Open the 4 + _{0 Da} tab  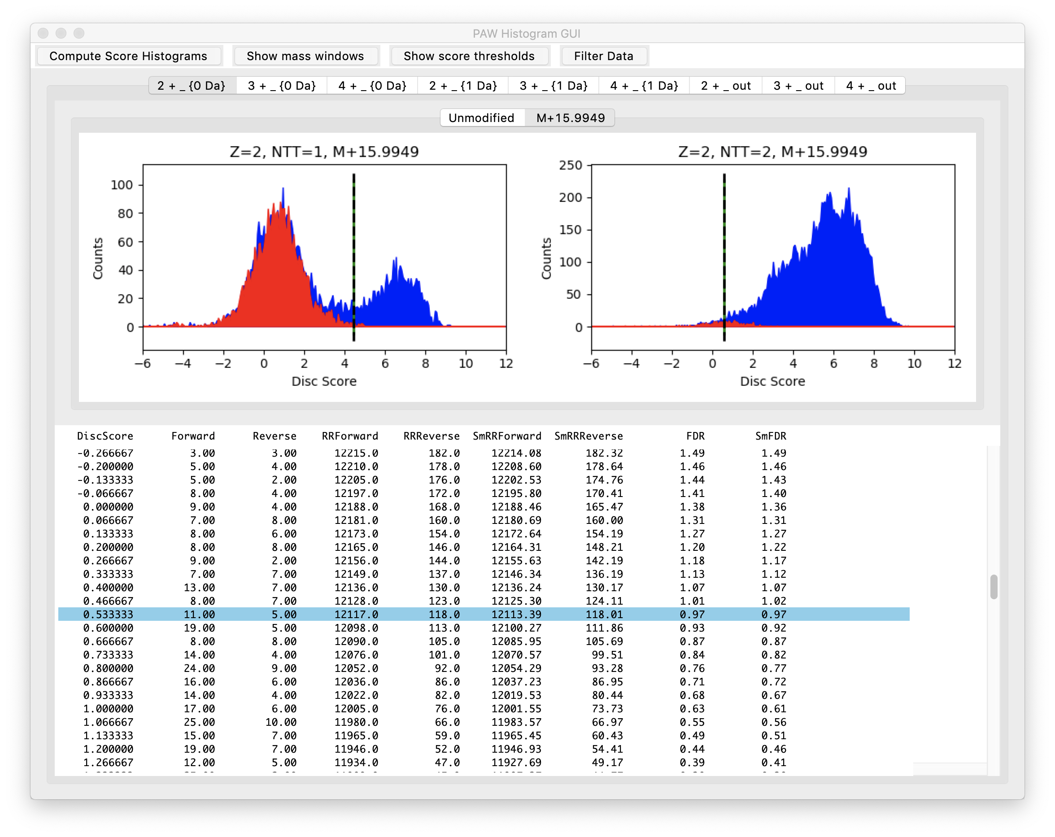372,86
